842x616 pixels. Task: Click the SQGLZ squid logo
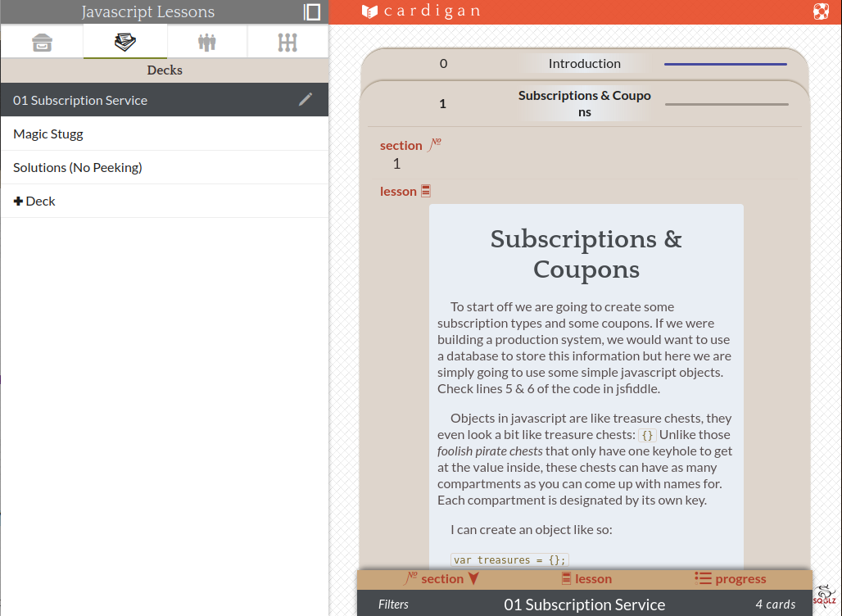[824, 596]
